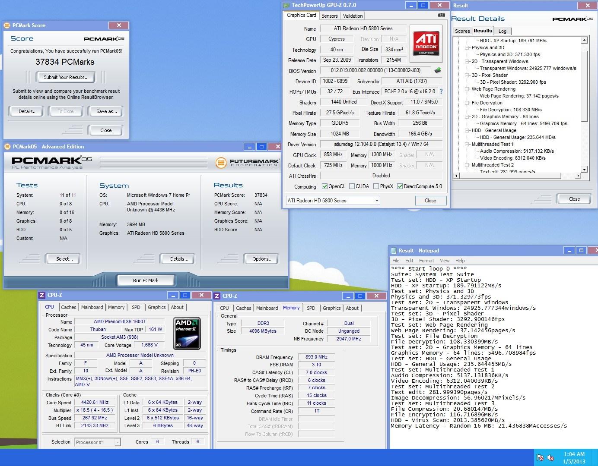The height and width of the screenshot is (466, 598).
Task: Click Close in the GPU-Z window
Action: (x=430, y=201)
